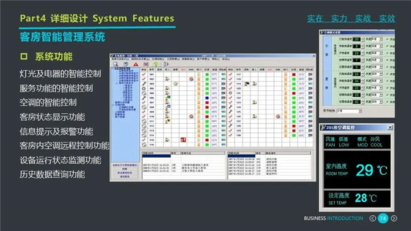Image resolution: width=411 pixels, height=231 pixels.
Task: Click the red warning triangle toolbar icon
Action: click(x=136, y=64)
